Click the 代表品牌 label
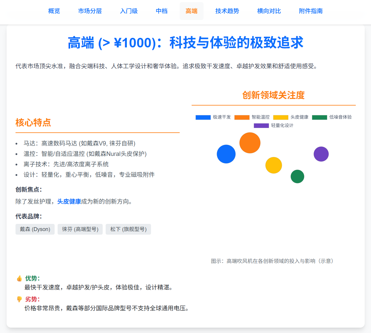 point(29,216)
